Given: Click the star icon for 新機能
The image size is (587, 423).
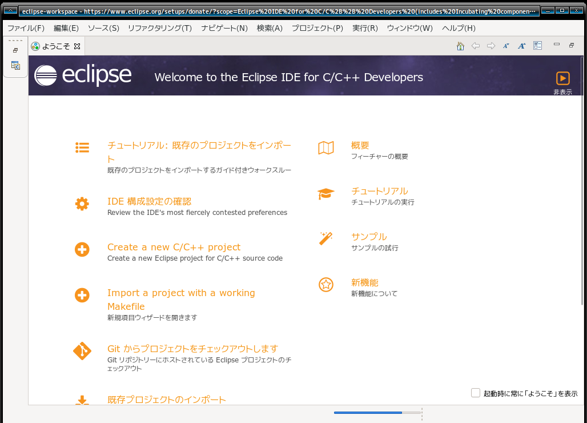Looking at the screenshot, I should (x=326, y=285).
